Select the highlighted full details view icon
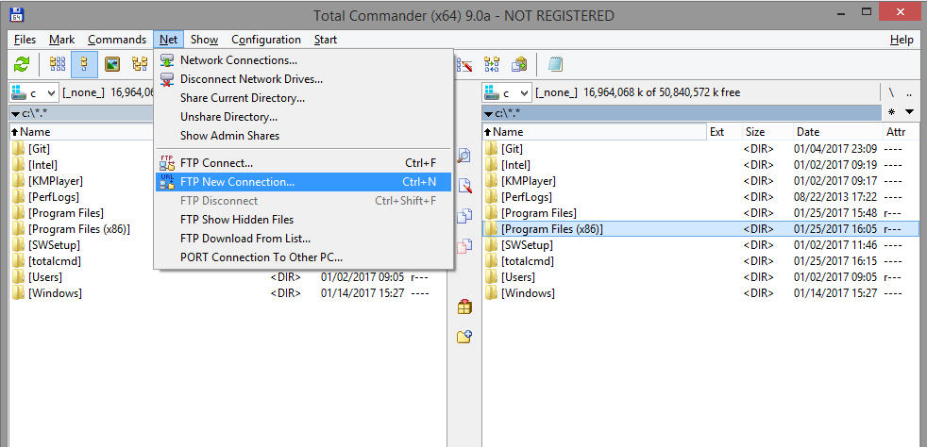Viewport: 927px width, 447px height. click(85, 64)
